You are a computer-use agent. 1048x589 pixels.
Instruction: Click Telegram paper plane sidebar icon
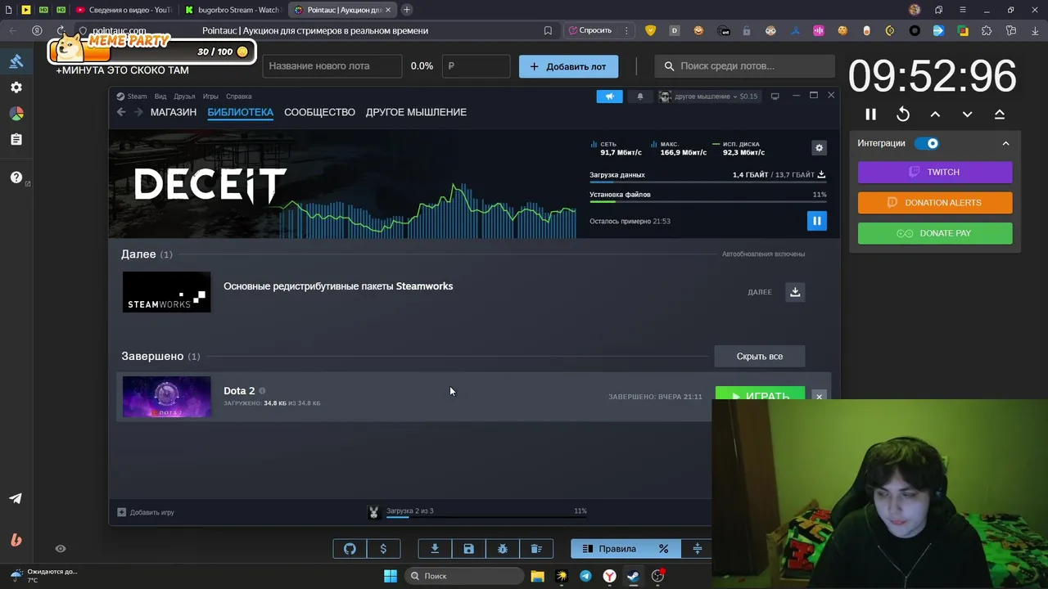(16, 498)
